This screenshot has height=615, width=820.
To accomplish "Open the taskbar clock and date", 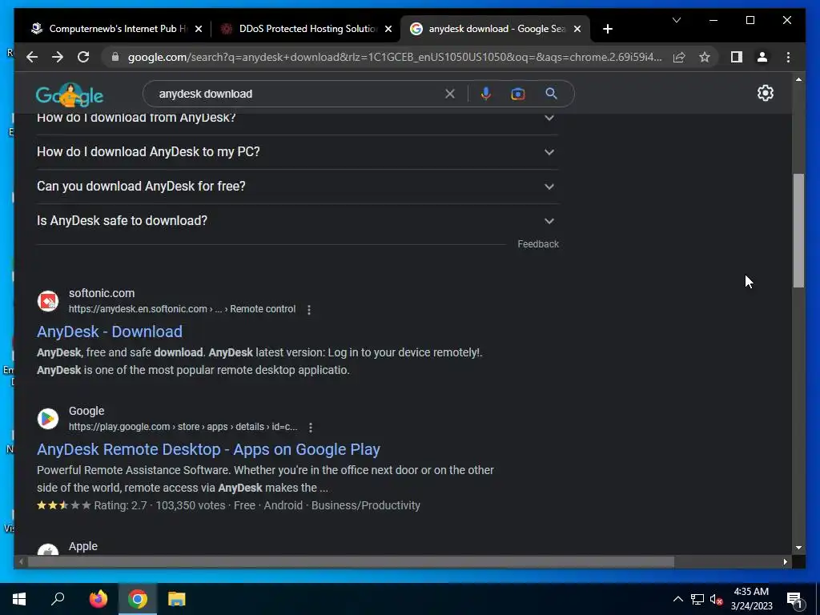I will (751, 599).
